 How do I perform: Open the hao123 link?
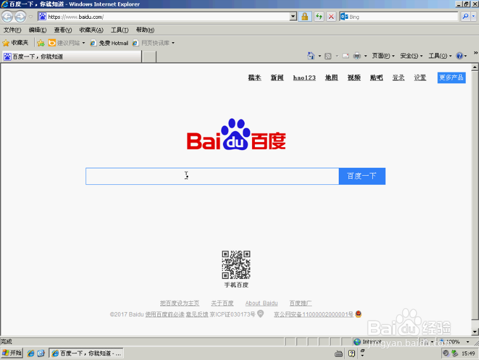[x=305, y=78]
